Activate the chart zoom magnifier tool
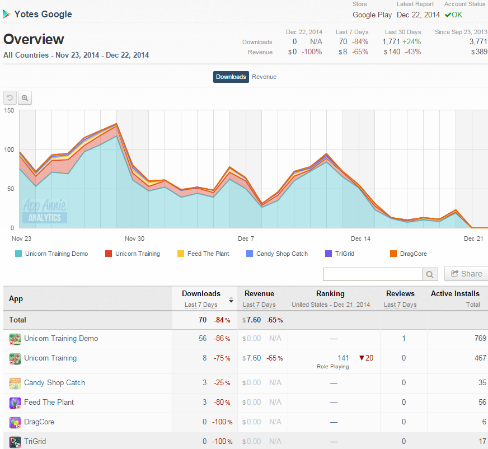488x449 pixels. click(25, 98)
